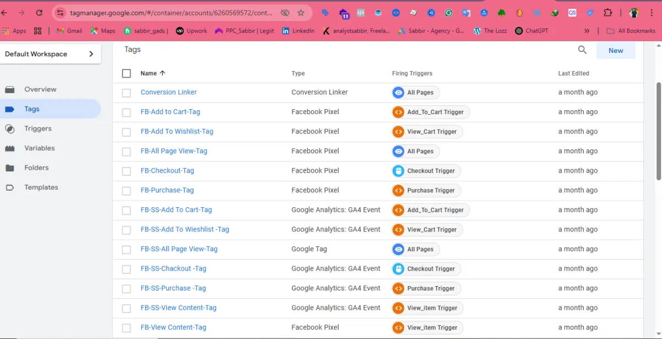This screenshot has width=662, height=339.
Task: Open Chrome's three-dot menu
Action: 652,13
